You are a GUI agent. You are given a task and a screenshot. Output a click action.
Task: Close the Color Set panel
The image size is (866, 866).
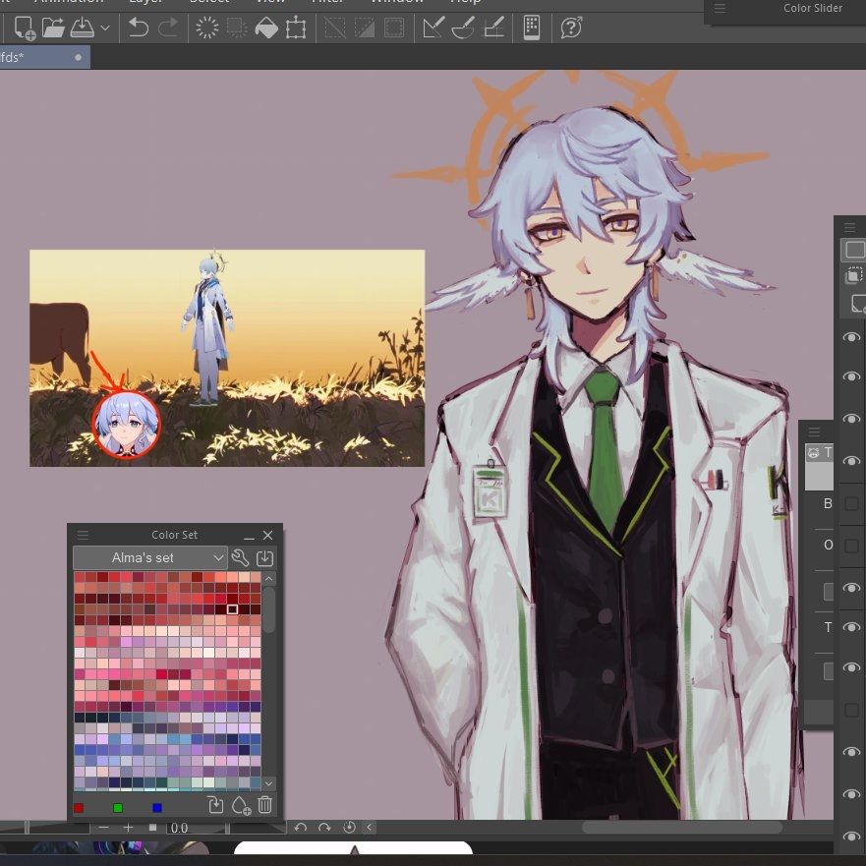[268, 535]
